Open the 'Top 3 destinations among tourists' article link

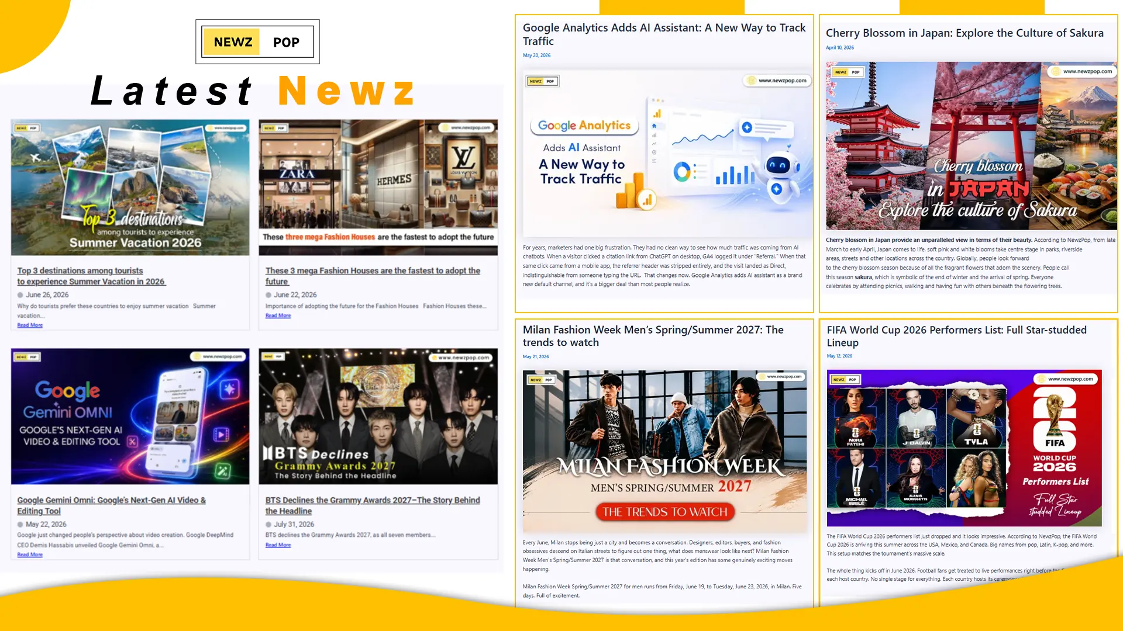tap(91, 276)
